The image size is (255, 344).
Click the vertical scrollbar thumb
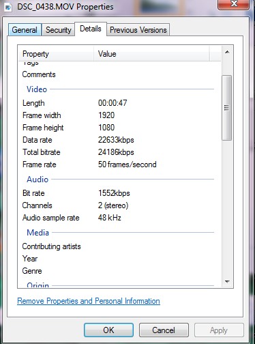226,108
